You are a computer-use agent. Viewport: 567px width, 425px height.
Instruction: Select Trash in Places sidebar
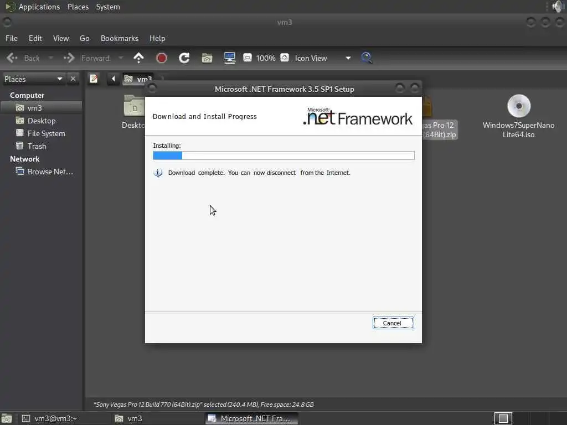41,146
